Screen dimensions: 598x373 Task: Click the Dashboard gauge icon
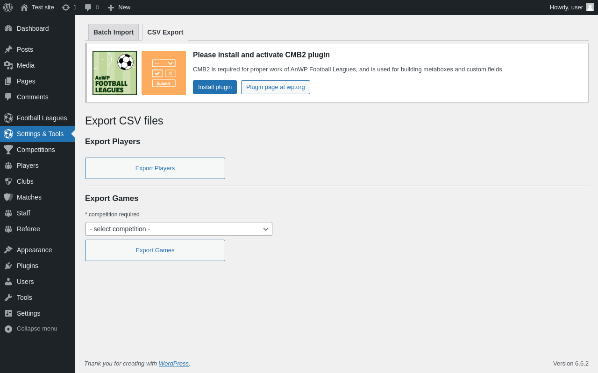[x=8, y=28]
